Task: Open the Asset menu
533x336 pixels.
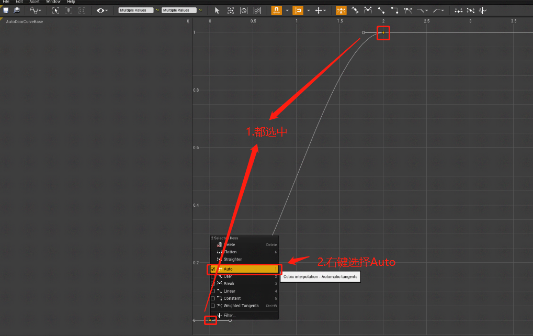Action: click(35, 2)
